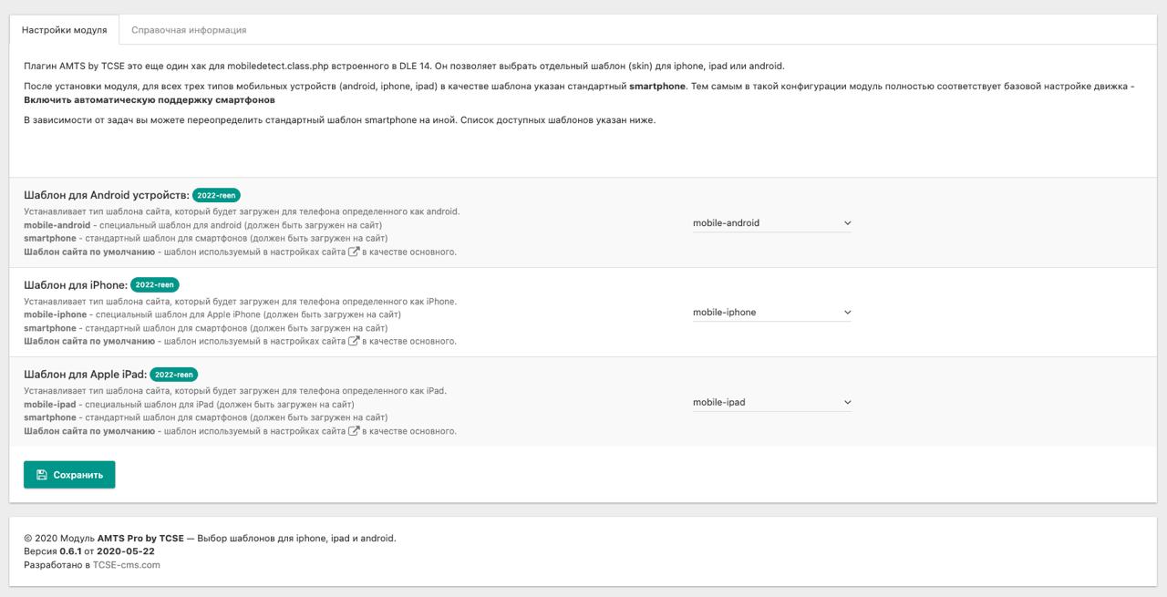This screenshot has width=1167, height=597.
Task: Open the mobile-iphone template dropdown
Action: [771, 312]
